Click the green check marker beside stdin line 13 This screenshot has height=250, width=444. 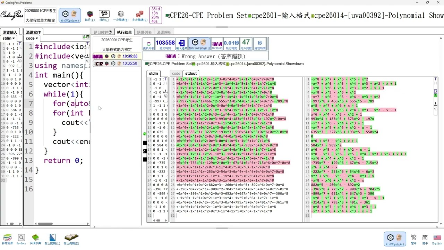pos(145,133)
